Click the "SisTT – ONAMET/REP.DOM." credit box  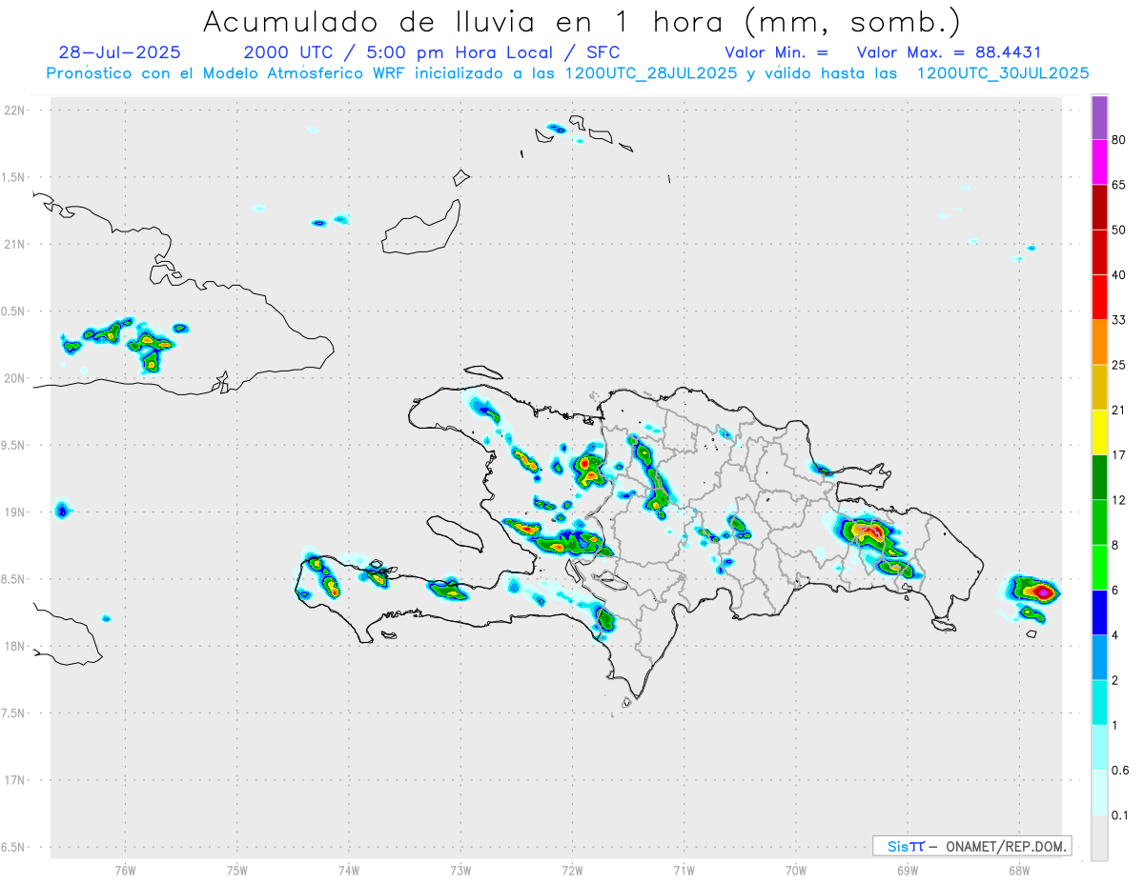point(971,846)
